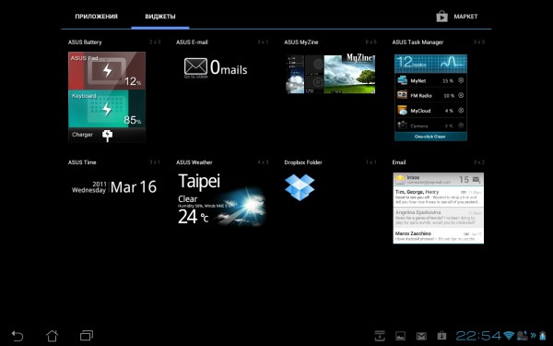
Task: Choose the ASUS MyZine widget preview
Action: tap(331, 74)
